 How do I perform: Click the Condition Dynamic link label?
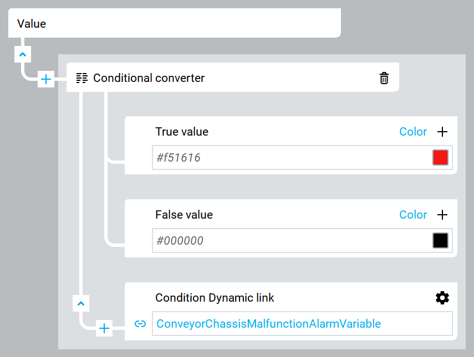point(215,298)
